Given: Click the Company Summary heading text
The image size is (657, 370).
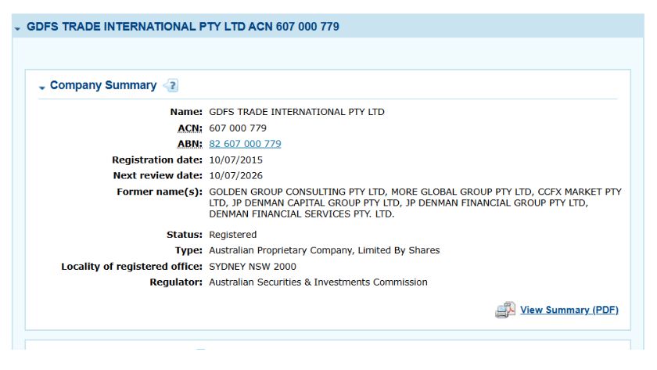Looking at the screenshot, I should click(103, 85).
